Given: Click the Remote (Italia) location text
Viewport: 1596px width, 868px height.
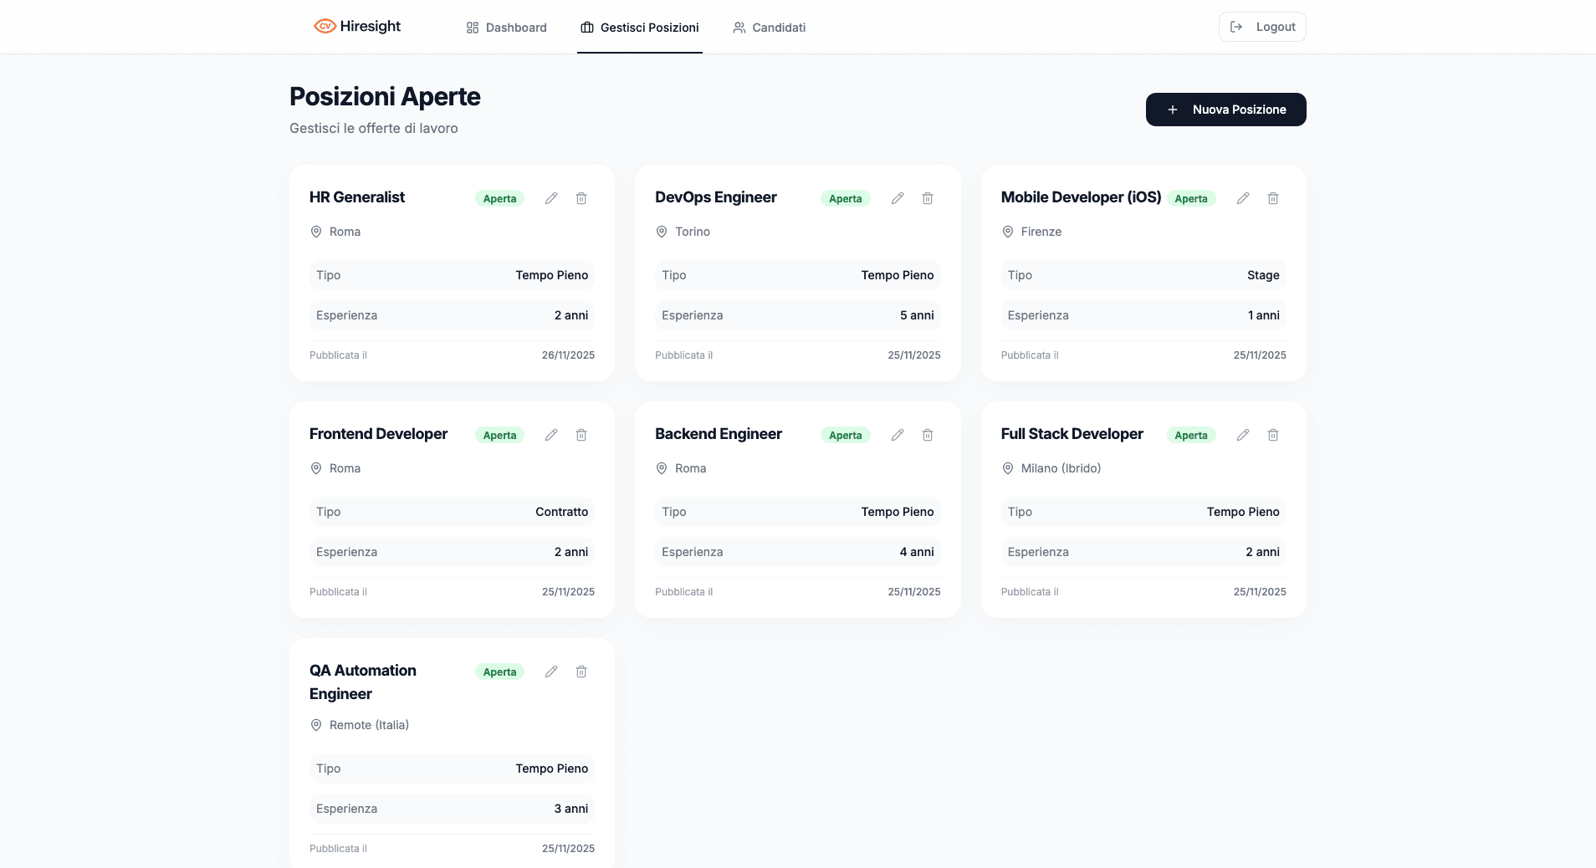Looking at the screenshot, I should (x=369, y=725).
